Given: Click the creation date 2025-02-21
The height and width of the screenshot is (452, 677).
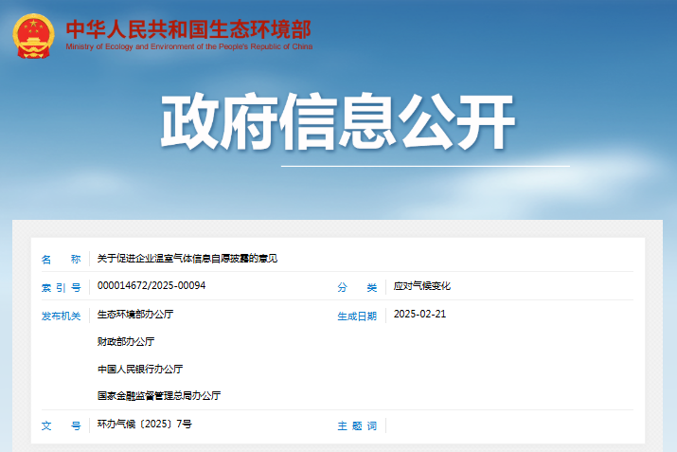Looking at the screenshot, I should 419,314.
